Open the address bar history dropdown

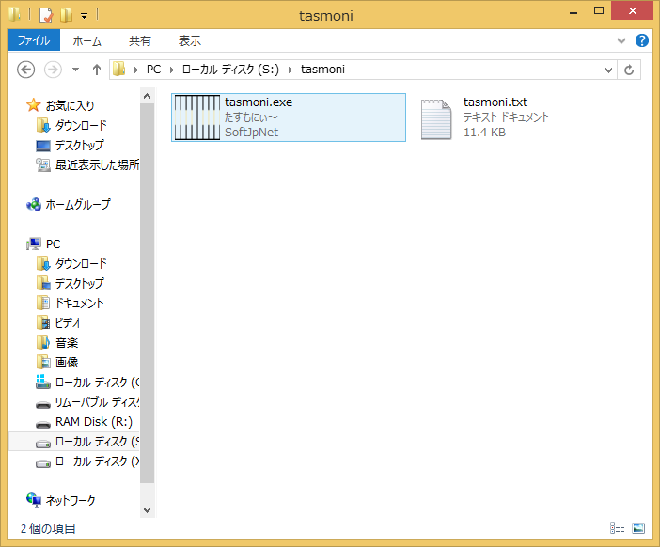click(x=608, y=70)
